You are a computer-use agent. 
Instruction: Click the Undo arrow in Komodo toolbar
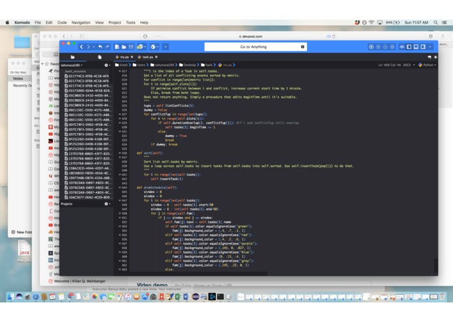tap(100, 47)
